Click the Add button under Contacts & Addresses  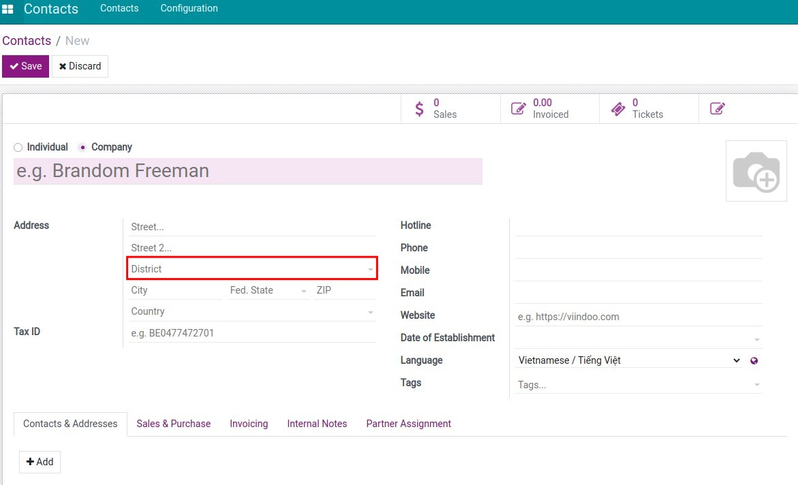(x=40, y=462)
